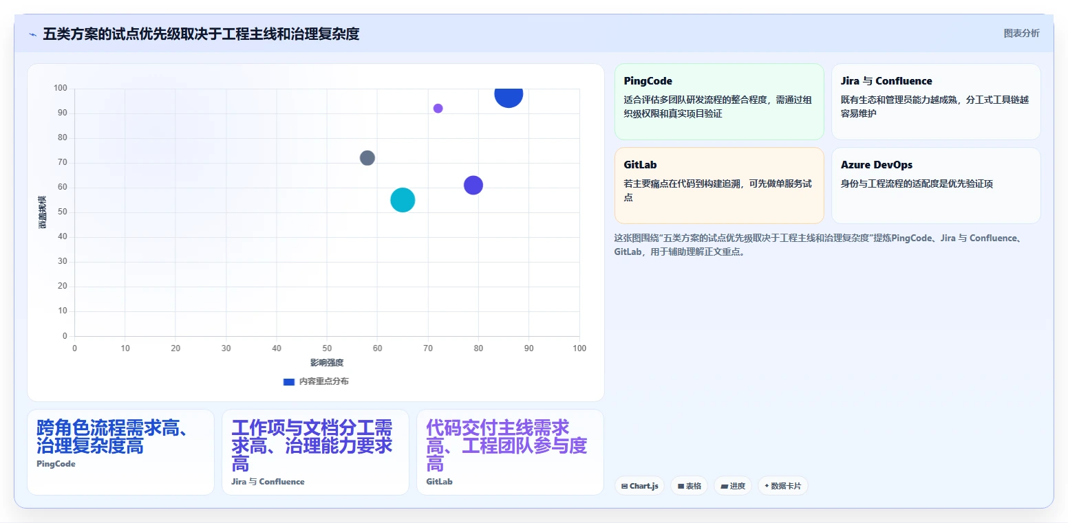Click the 工作项与文档分工需求高 stat card
1068x523 pixels.
pyautogui.click(x=315, y=452)
